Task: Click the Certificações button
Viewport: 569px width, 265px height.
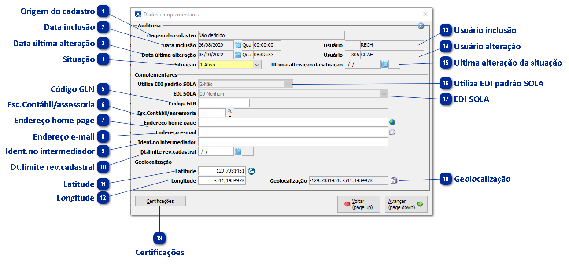Action: [161, 201]
